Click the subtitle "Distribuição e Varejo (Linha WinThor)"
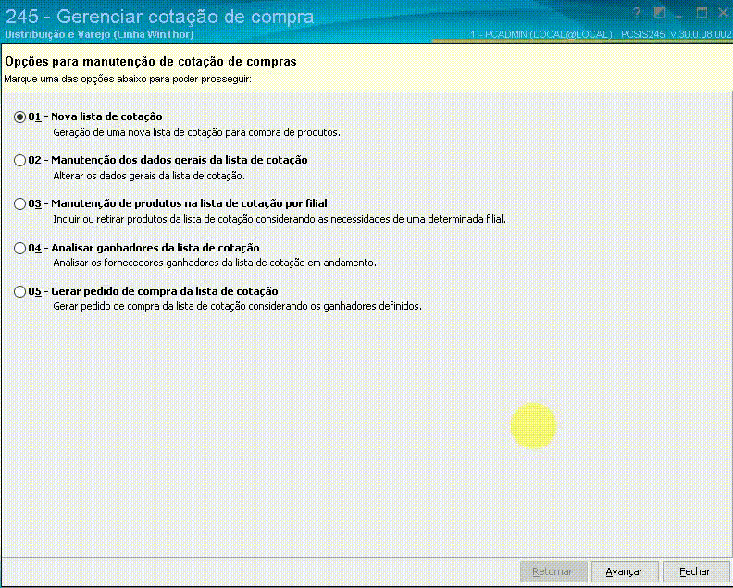This screenshot has width=733, height=588. [99, 34]
